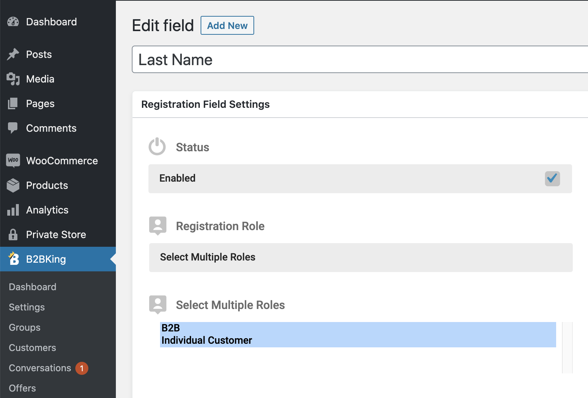Viewport: 588px width, 398px height.
Task: Click the Pages icon in sidebar
Action: pyautogui.click(x=13, y=103)
